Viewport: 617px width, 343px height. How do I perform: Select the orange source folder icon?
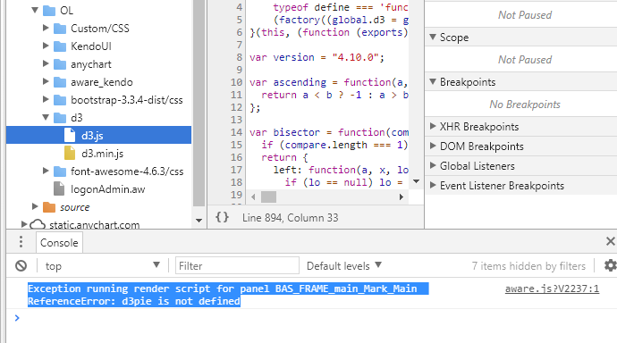click(x=49, y=207)
